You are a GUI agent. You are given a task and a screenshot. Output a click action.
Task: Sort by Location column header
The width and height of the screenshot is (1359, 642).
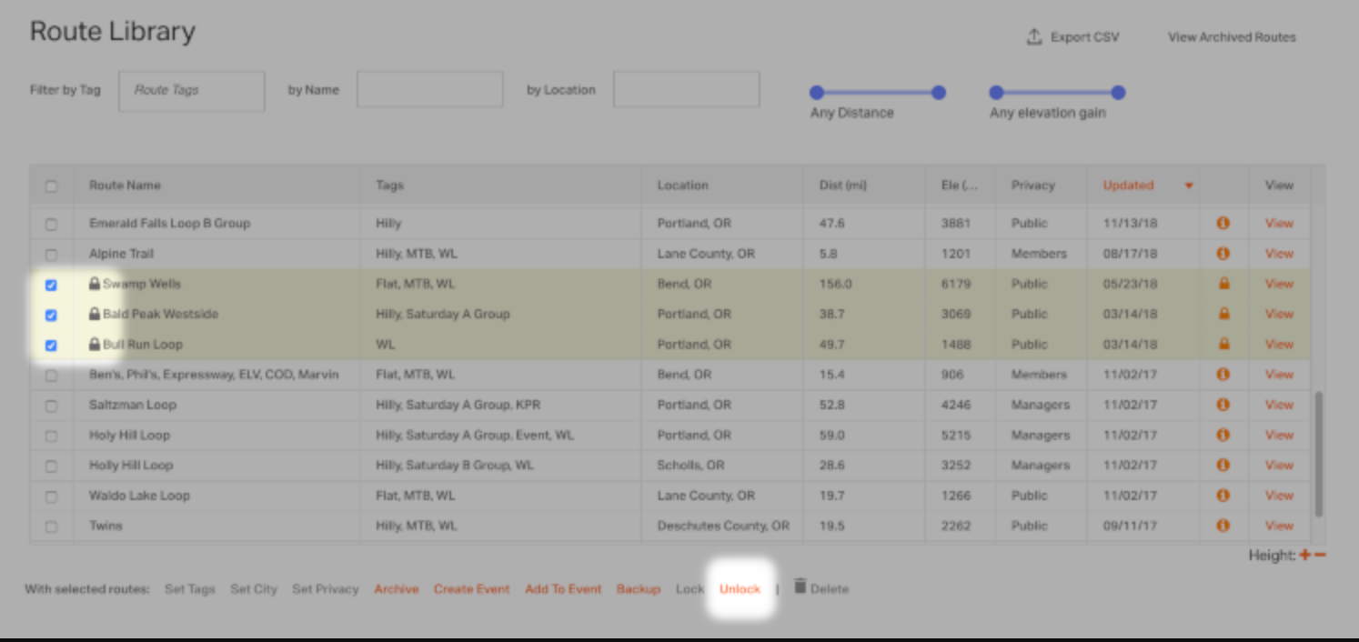pos(682,185)
